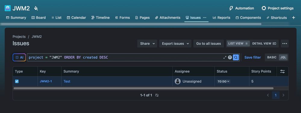Sort by the Status column header
This screenshot has width=301, height=113.
222,71
